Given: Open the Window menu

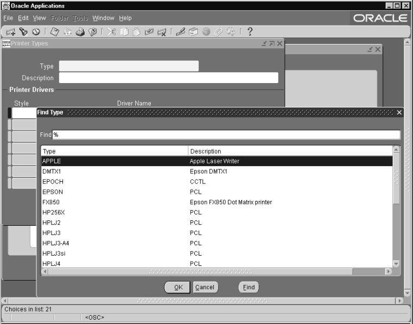Looking at the screenshot, I should [103, 18].
